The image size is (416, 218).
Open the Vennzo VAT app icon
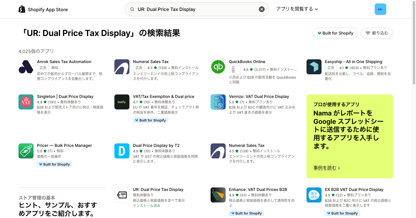pos(218,102)
